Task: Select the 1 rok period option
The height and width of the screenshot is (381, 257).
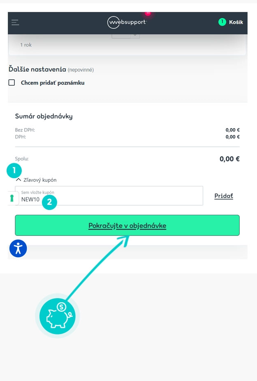Action: click(x=26, y=45)
